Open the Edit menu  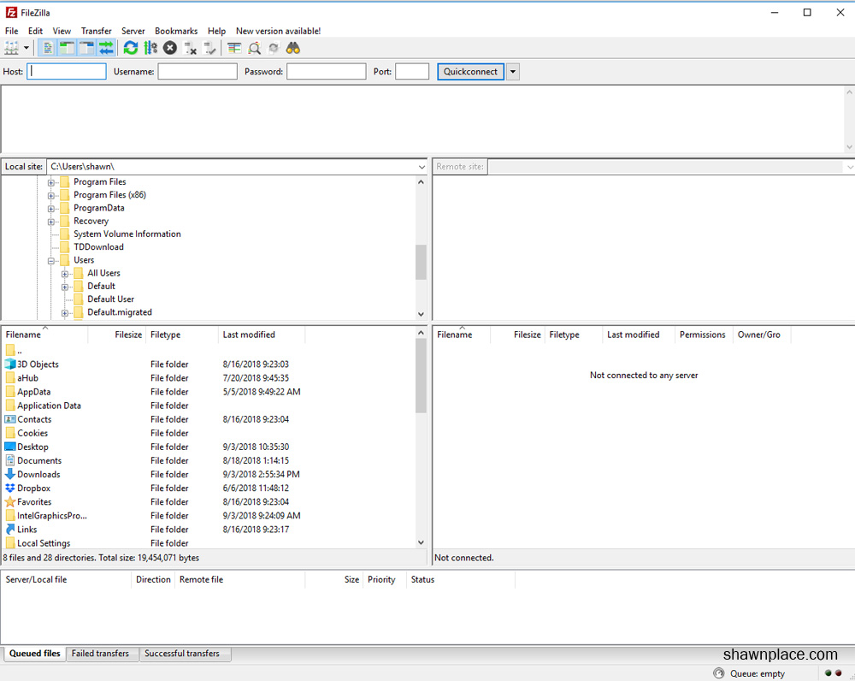click(x=35, y=31)
